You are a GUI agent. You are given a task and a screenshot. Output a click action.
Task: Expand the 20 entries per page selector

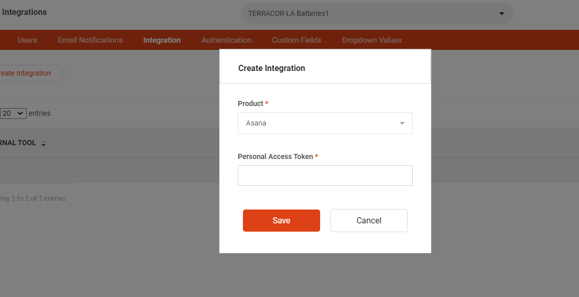pos(13,113)
